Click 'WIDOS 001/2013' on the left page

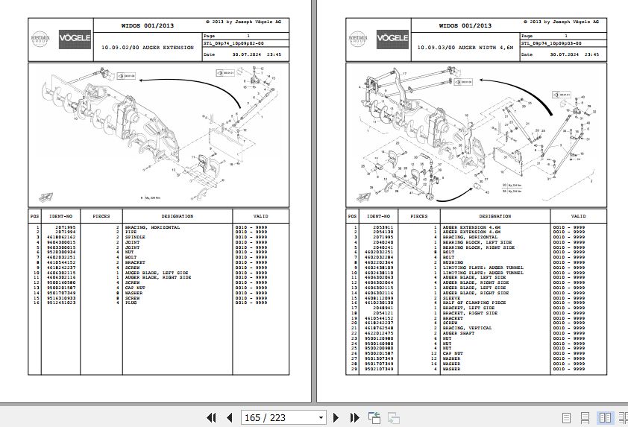(x=148, y=25)
